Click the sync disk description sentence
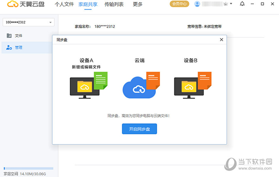The image size is (279, 177). click(x=139, y=116)
